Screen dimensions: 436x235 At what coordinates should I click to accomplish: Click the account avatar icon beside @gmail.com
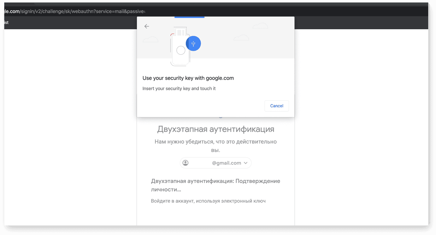click(185, 163)
